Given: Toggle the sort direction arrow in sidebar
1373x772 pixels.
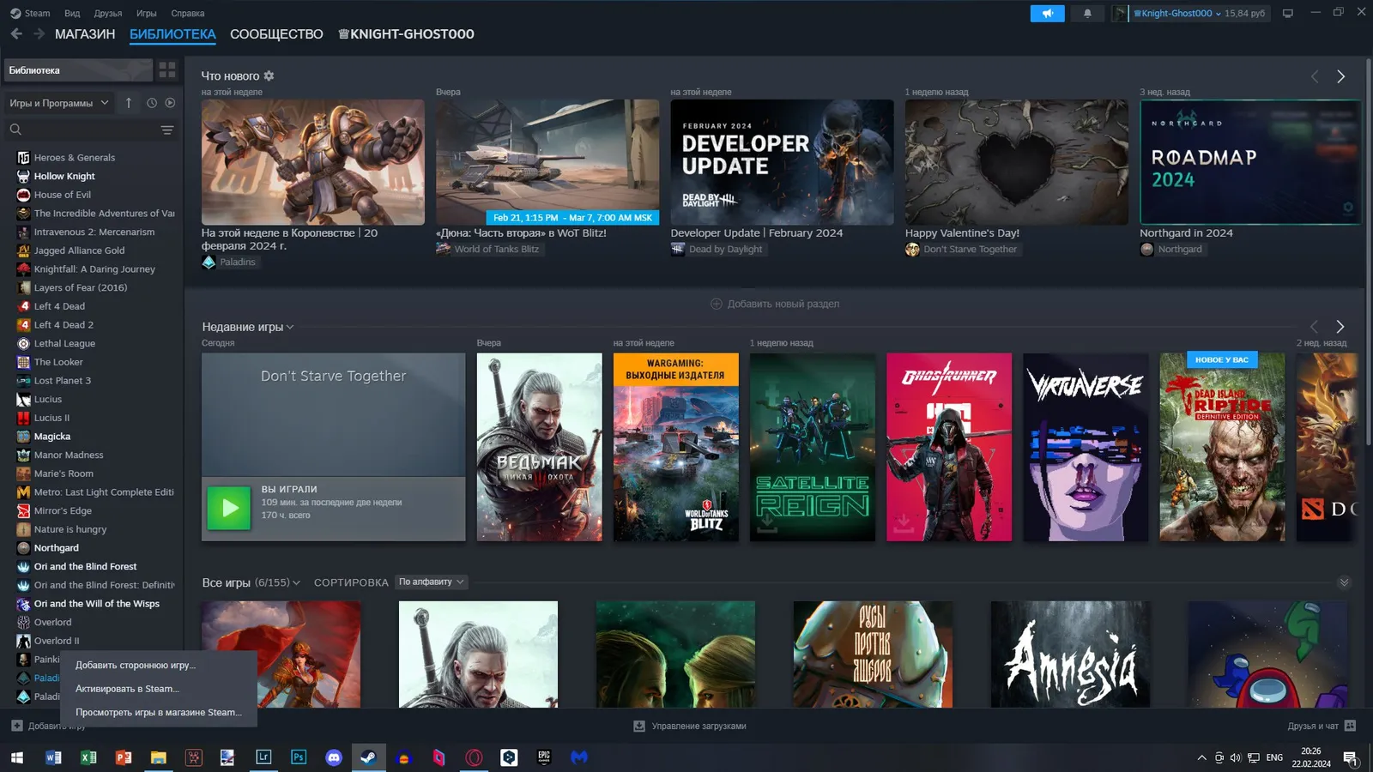Looking at the screenshot, I should click(129, 103).
